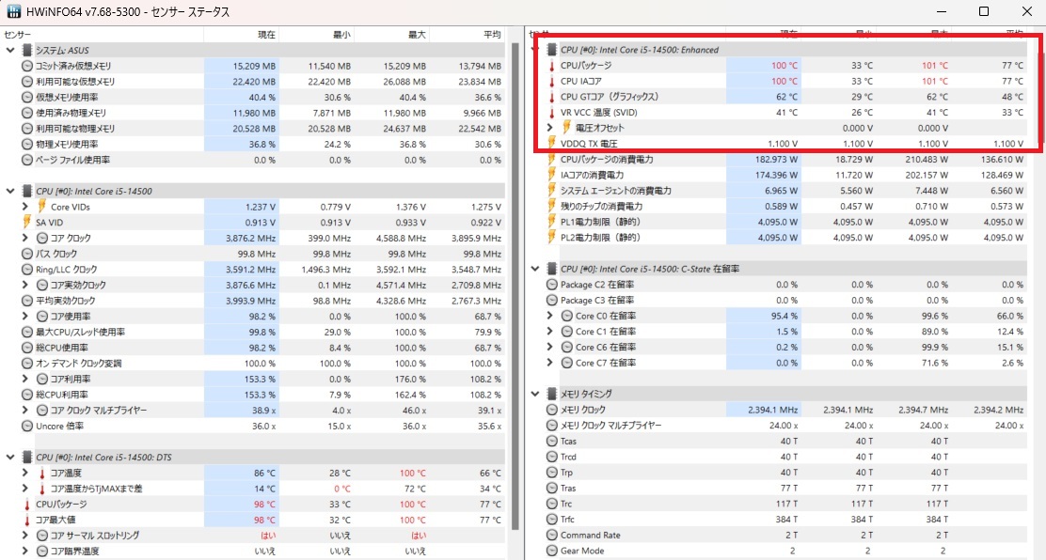Click the red thermometer icon beside コア最大値
This screenshot has height=560, width=1046.
click(x=26, y=520)
